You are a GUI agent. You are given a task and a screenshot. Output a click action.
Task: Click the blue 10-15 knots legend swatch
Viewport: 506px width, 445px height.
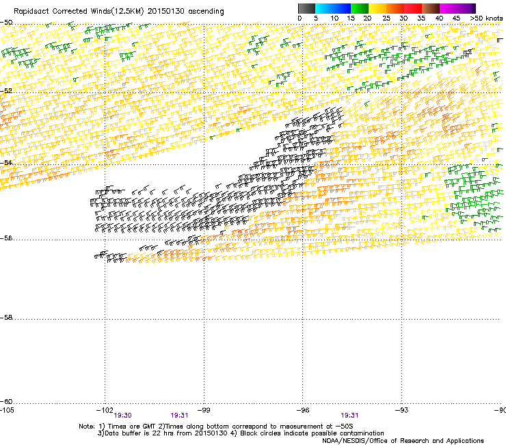click(x=342, y=8)
